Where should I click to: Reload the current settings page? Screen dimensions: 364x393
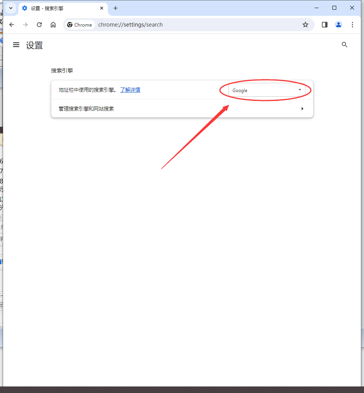pyautogui.click(x=39, y=25)
